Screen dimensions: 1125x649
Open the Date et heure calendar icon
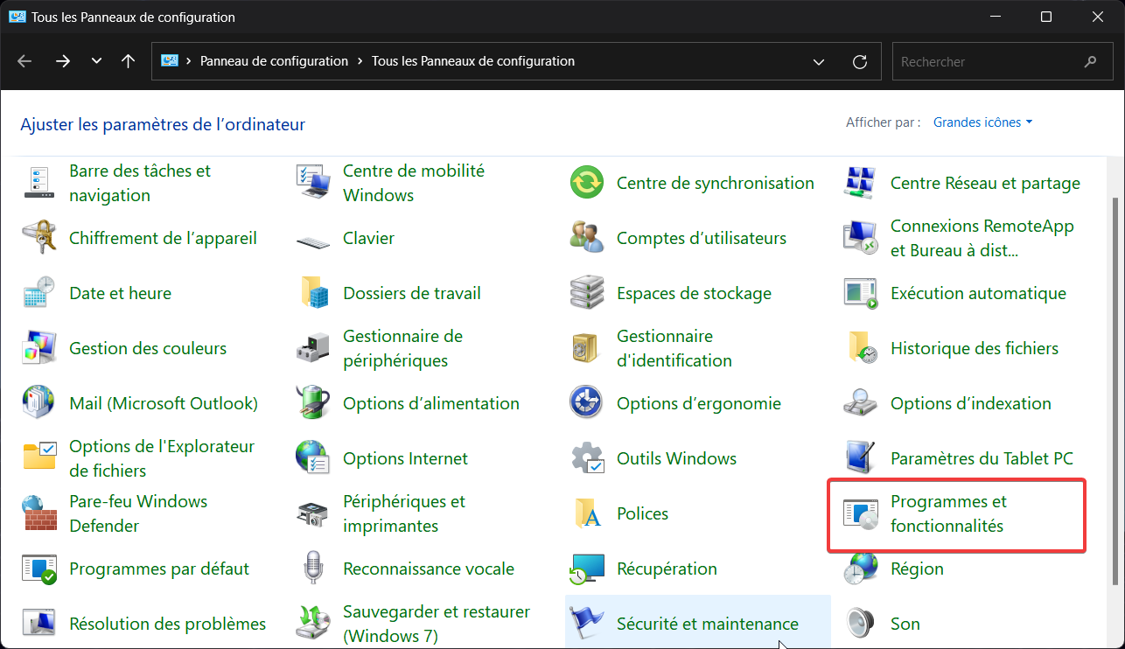click(38, 293)
